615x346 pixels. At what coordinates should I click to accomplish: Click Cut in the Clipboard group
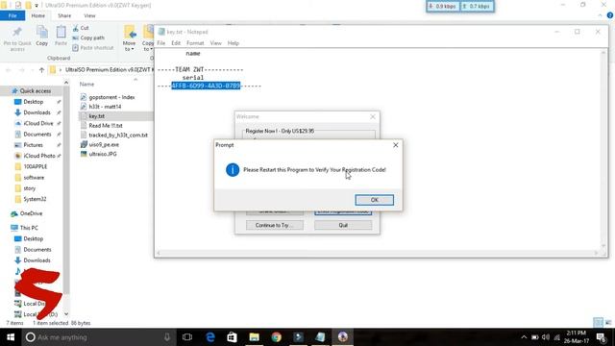coord(81,28)
